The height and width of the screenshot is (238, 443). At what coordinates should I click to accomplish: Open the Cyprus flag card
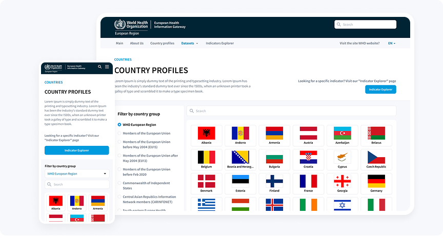[342, 160]
